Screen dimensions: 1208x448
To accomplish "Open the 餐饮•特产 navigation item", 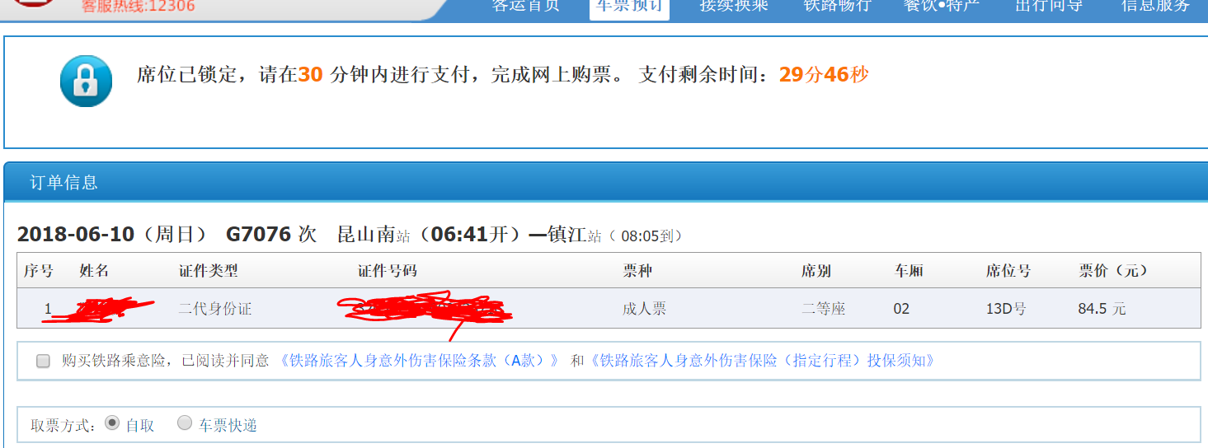I will [x=942, y=5].
